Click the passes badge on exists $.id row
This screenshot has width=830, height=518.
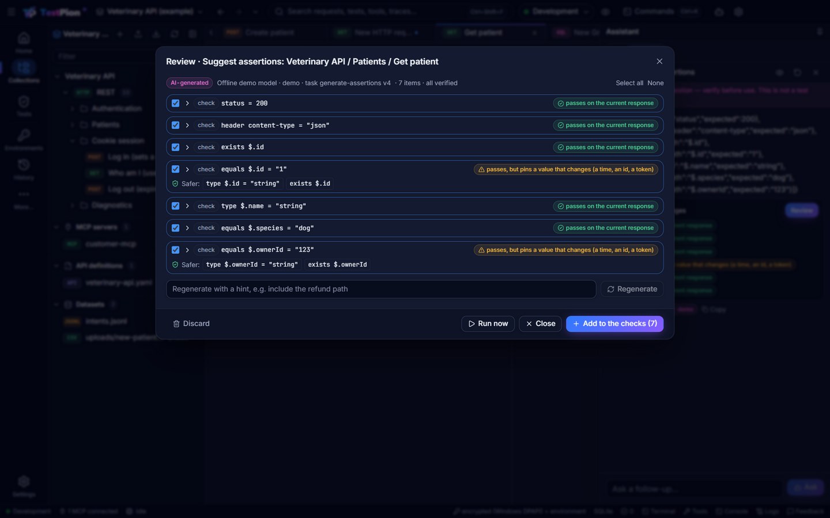[x=606, y=147]
